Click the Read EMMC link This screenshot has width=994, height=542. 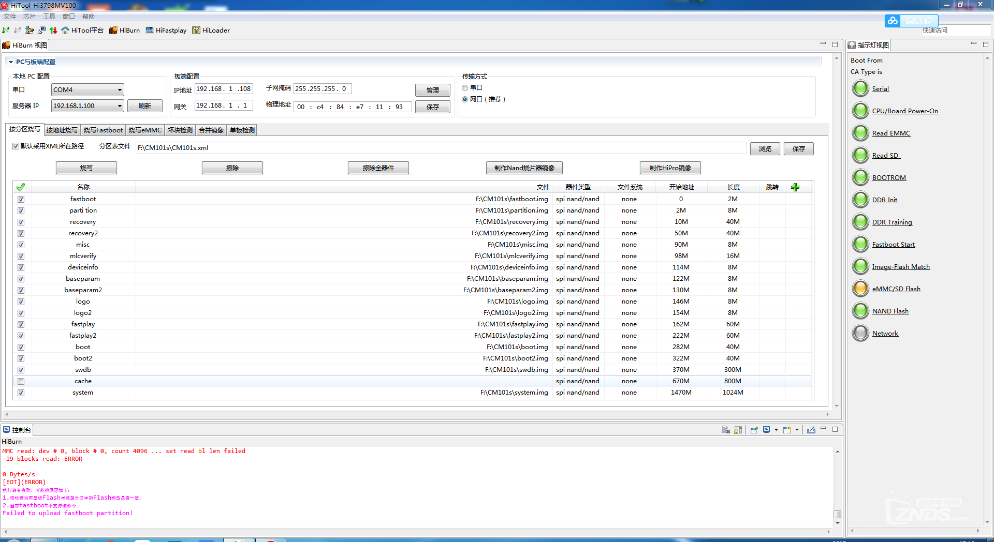click(891, 133)
